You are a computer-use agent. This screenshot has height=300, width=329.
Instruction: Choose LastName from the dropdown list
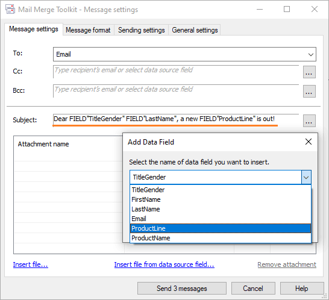click(x=221, y=209)
